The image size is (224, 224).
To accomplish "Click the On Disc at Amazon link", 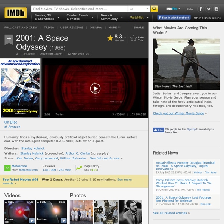I will [x=12, y=124].
